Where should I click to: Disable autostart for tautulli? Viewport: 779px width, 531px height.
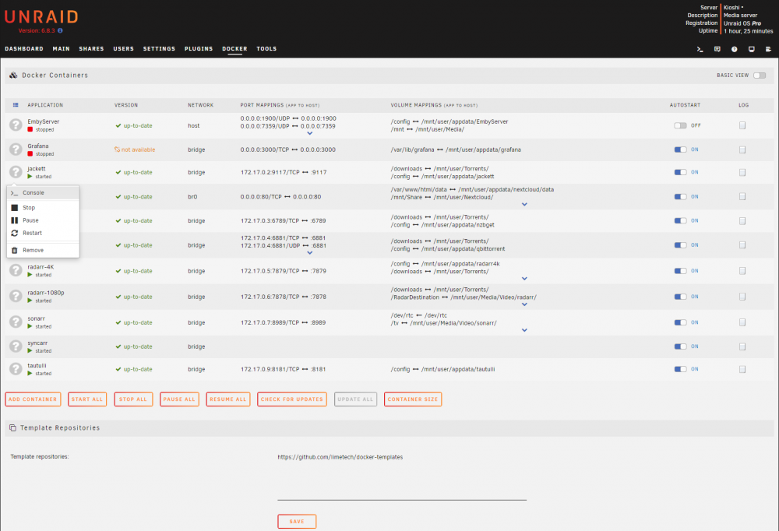[680, 369]
